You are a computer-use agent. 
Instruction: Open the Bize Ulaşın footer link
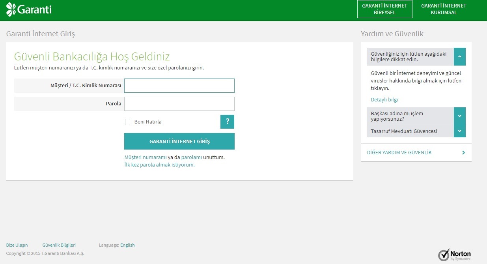tap(17, 245)
